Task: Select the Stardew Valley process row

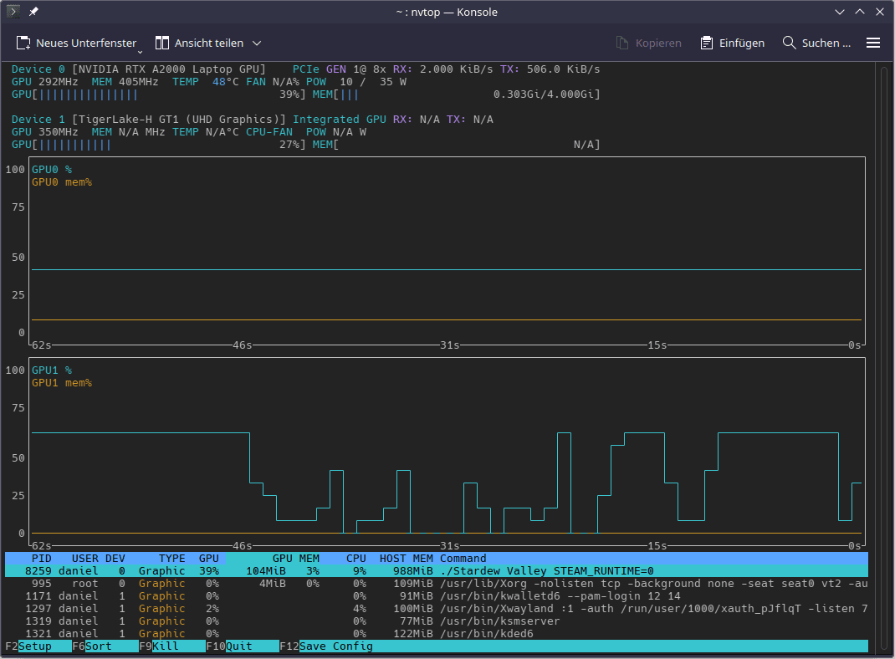Action: tap(437, 570)
